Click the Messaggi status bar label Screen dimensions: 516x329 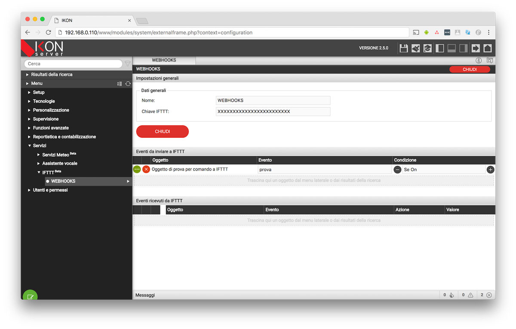145,295
